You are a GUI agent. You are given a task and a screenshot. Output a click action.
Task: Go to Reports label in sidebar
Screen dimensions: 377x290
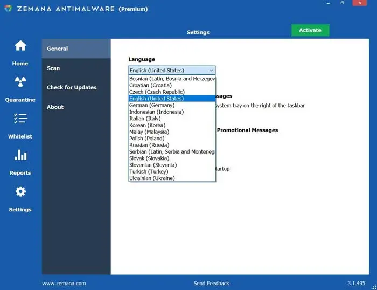tap(20, 173)
